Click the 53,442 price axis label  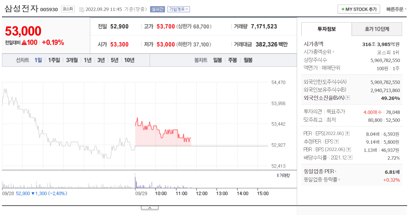[x=278, y=124]
